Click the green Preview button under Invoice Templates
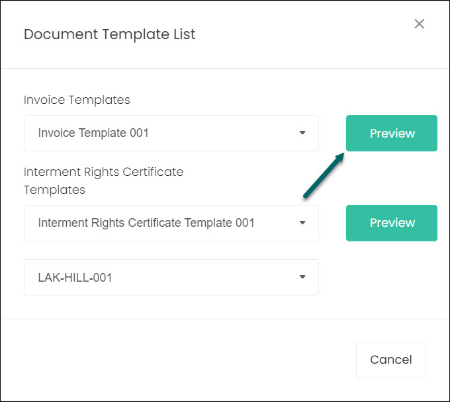Viewport: 450px width, 402px height. pos(392,133)
